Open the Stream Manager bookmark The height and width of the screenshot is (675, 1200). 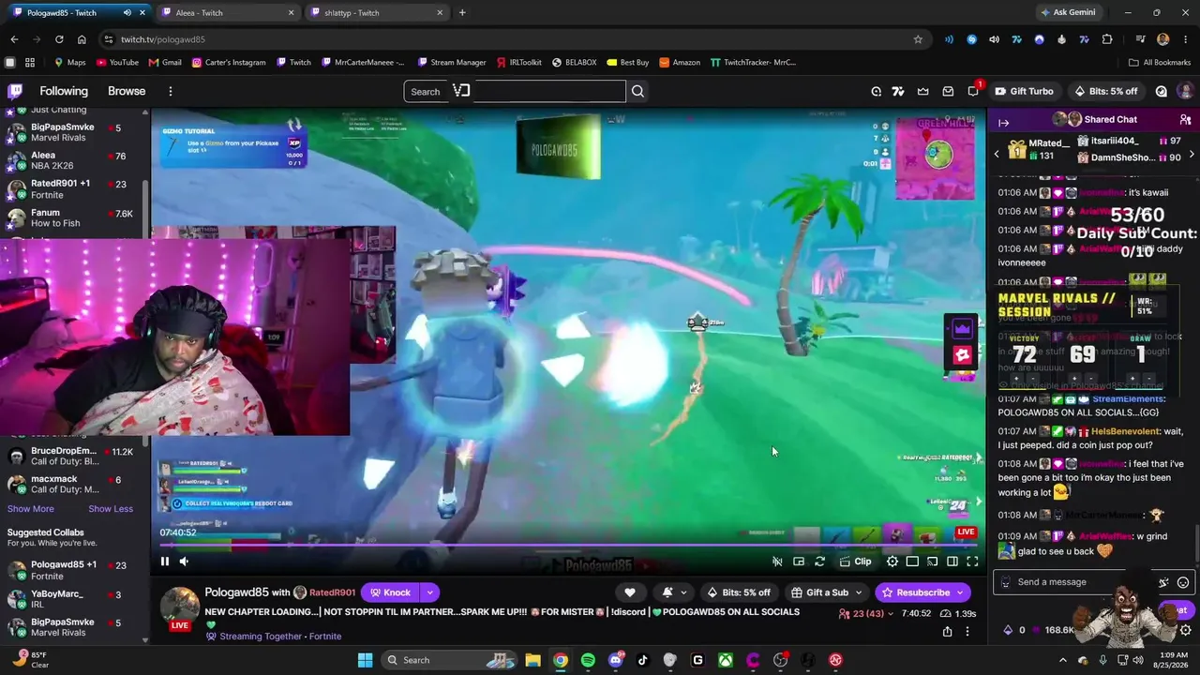tap(451, 63)
